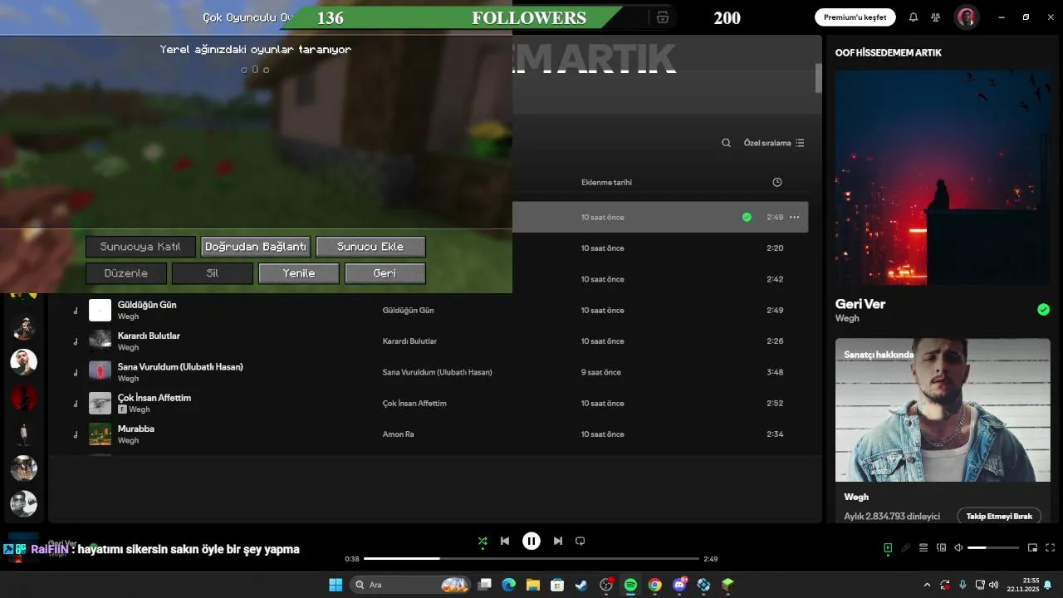The width and height of the screenshot is (1063, 598).
Task: Open the user profile avatar menu
Action: pyautogui.click(x=966, y=17)
